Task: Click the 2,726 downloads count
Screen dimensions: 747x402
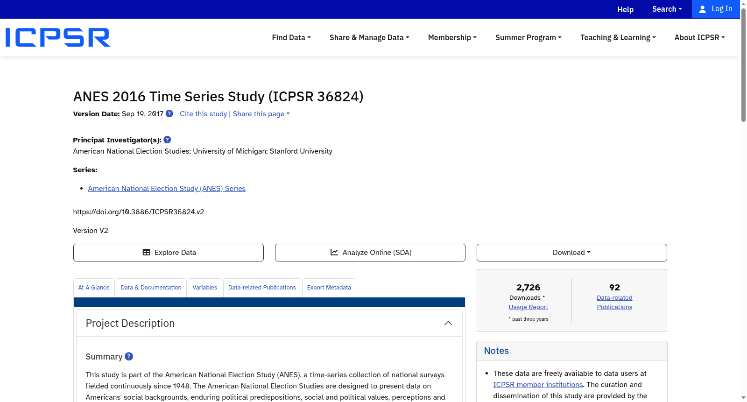Action: (529, 288)
